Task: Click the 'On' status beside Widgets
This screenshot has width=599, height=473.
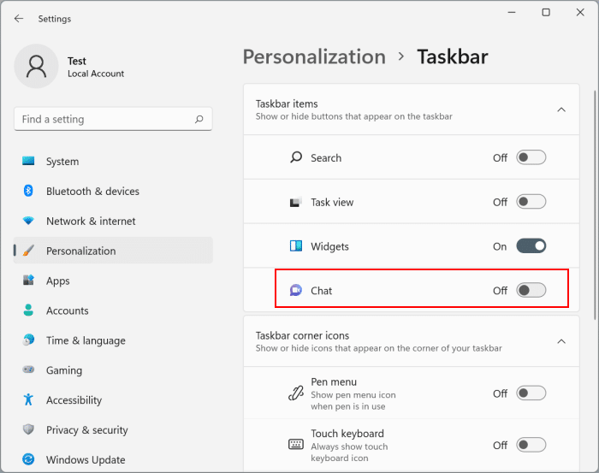Action: point(500,246)
